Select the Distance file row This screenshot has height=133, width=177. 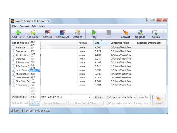[x=89, y=59]
